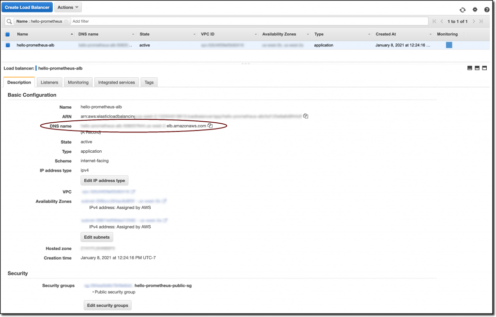Copy the DNS name via its copy icon
This screenshot has width=496, height=317.
(210, 125)
